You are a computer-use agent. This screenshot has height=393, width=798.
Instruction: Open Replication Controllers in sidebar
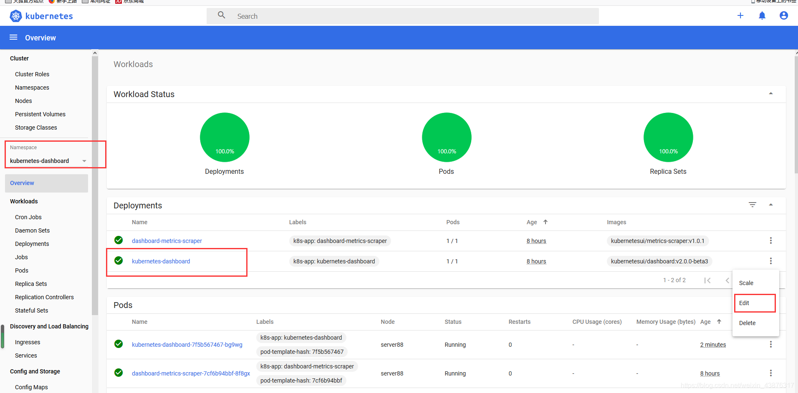pos(44,297)
